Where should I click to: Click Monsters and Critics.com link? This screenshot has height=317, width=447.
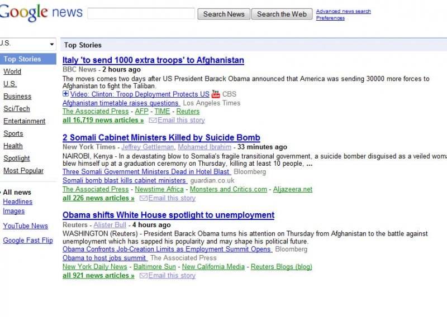point(229,189)
